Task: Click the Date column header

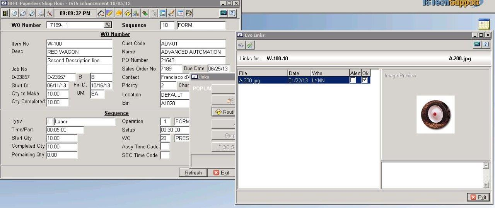Action: [299, 73]
